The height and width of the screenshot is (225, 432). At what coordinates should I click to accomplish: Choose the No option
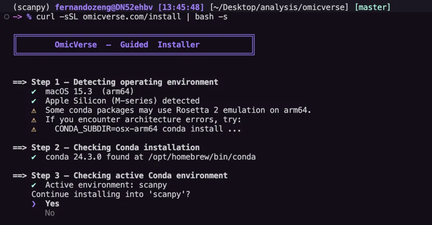click(x=50, y=213)
